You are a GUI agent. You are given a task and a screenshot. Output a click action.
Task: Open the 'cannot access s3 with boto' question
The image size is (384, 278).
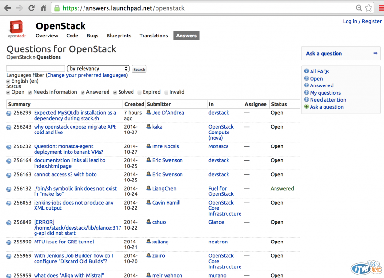click(x=65, y=174)
